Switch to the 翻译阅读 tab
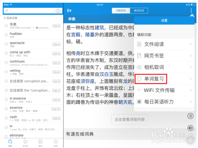This screenshot has height=148, width=198. 139,10
